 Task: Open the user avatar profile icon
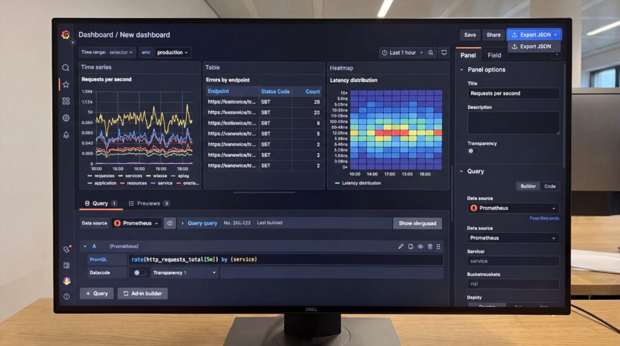tap(67, 281)
